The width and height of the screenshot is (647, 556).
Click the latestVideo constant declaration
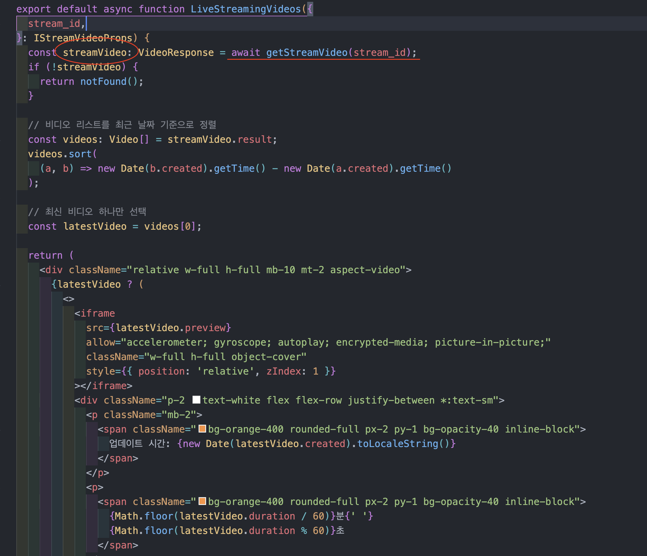click(x=95, y=226)
